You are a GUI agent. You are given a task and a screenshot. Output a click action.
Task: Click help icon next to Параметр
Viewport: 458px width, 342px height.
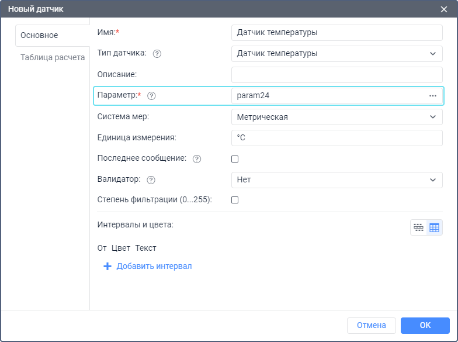click(x=152, y=96)
